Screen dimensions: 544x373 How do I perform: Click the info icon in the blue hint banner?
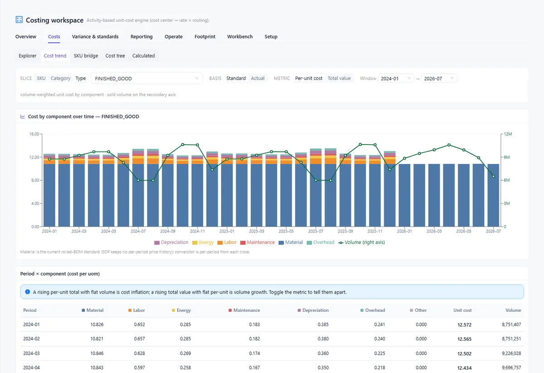coord(28,292)
